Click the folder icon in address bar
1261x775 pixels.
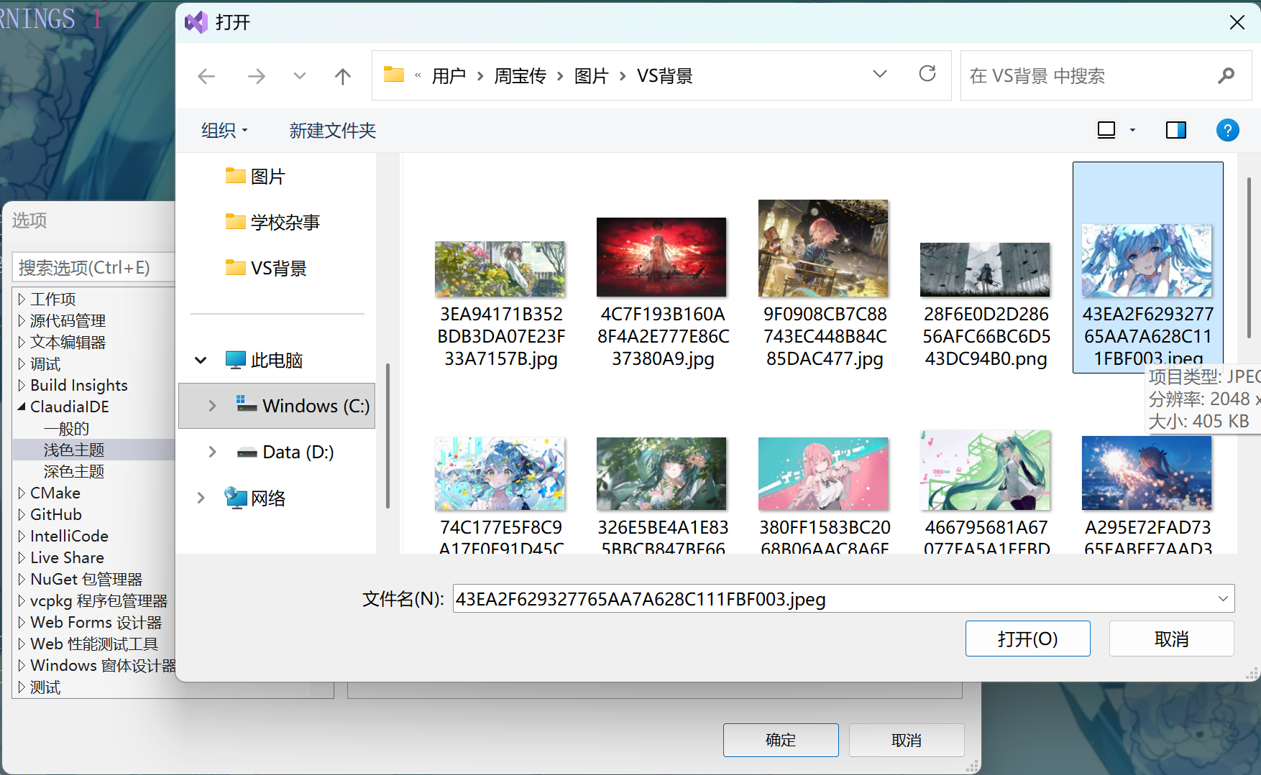tap(393, 74)
